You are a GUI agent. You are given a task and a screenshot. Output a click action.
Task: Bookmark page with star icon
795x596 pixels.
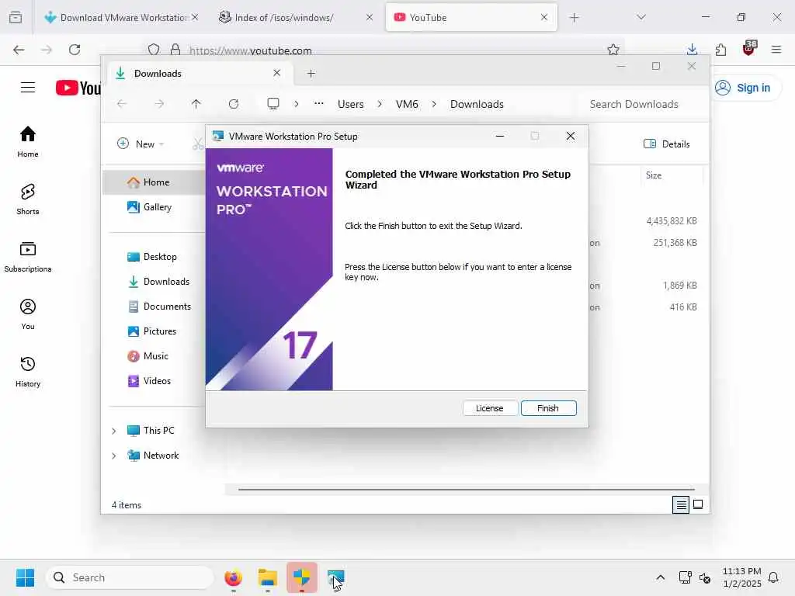tap(613, 50)
